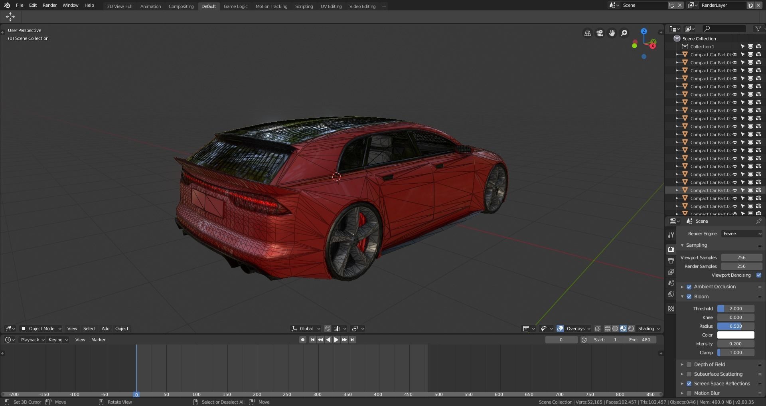Enable the Motion Blur checkbox
This screenshot has width=766, height=406.
(x=689, y=393)
